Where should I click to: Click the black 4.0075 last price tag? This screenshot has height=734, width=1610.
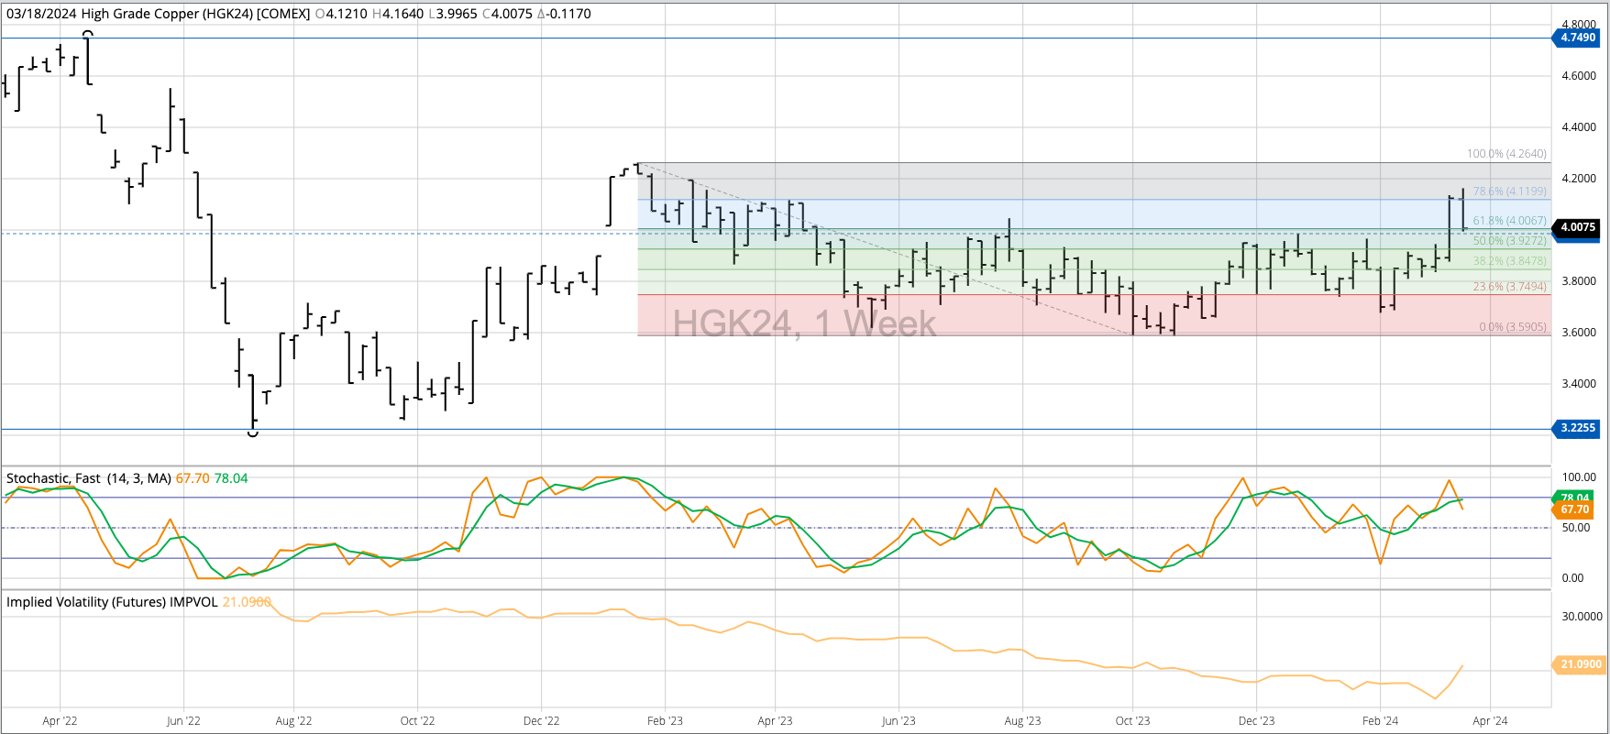tap(1577, 227)
